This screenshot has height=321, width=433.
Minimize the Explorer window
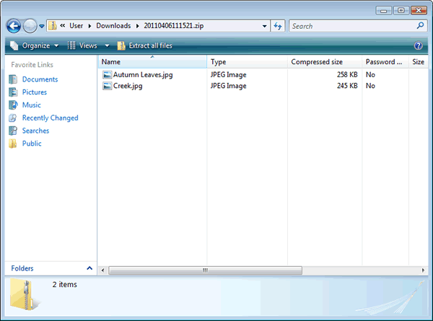(x=384, y=11)
